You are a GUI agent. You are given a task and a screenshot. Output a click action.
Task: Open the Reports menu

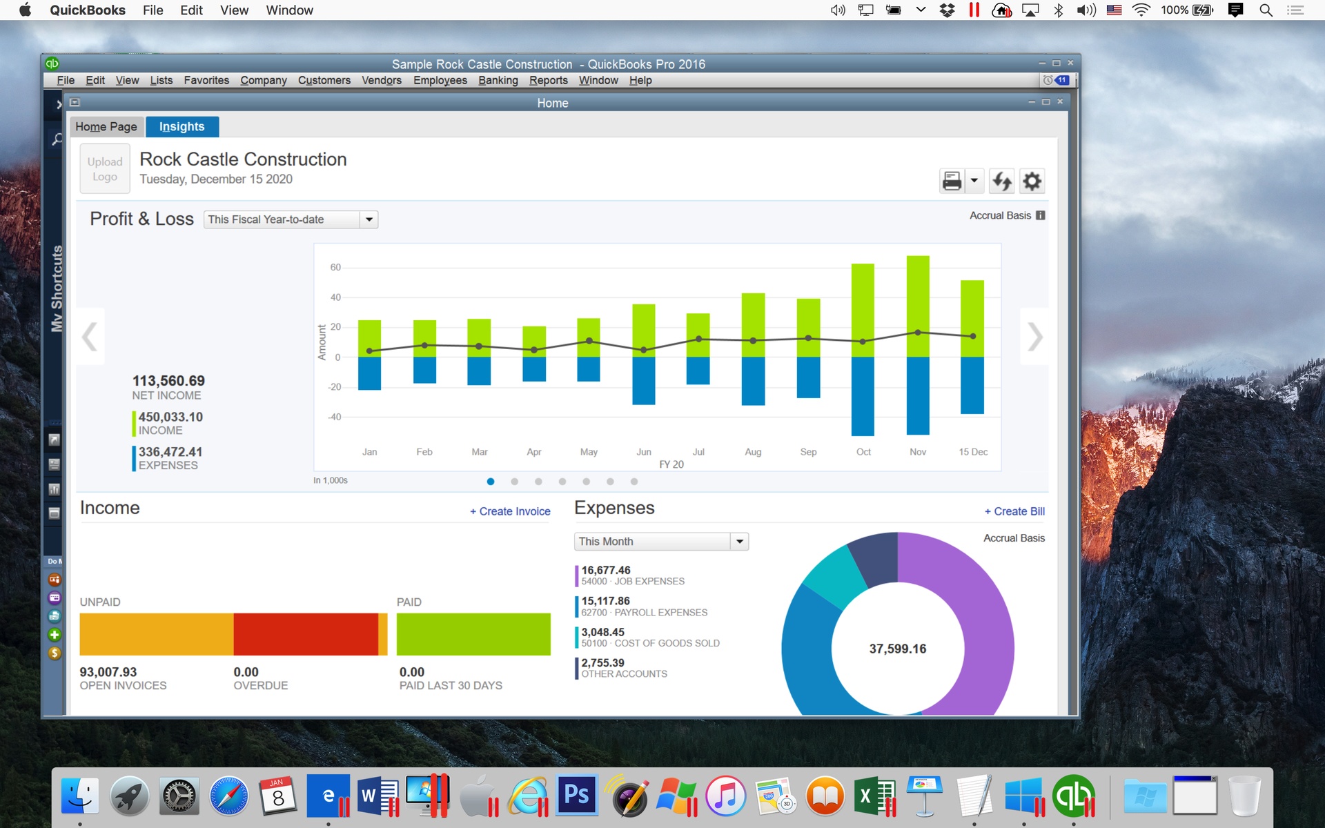549,80
